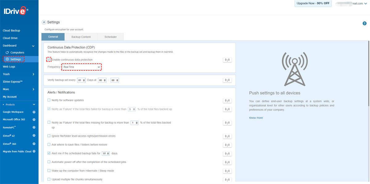Open the help question mark icon
This screenshot has width=370, height=184.
[x=364, y=23]
